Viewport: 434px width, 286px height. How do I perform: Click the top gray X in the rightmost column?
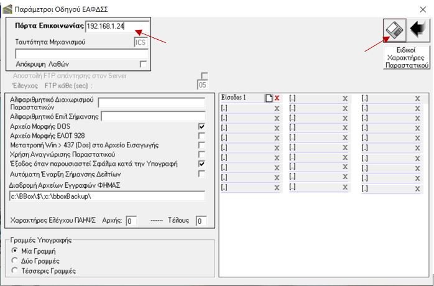[418, 98]
